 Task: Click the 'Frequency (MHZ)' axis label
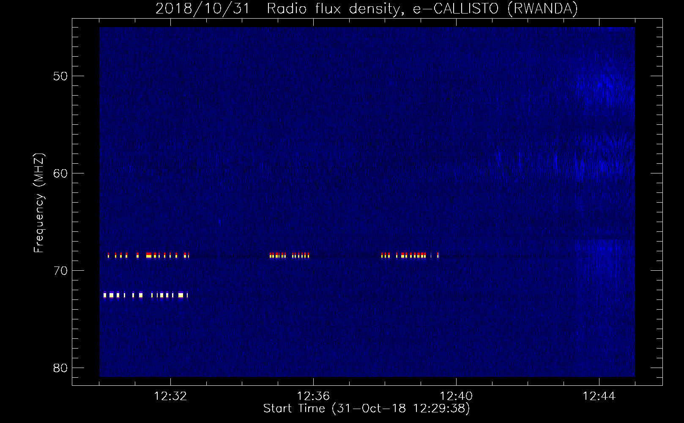point(39,203)
